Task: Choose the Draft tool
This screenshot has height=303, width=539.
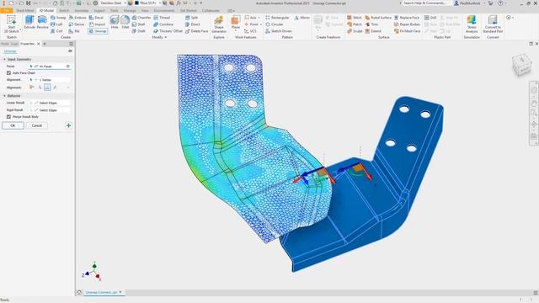Action: [x=138, y=31]
